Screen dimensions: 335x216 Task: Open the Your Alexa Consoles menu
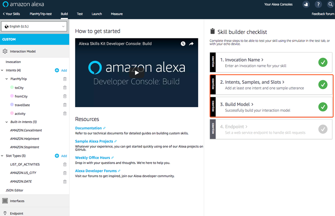278,4
